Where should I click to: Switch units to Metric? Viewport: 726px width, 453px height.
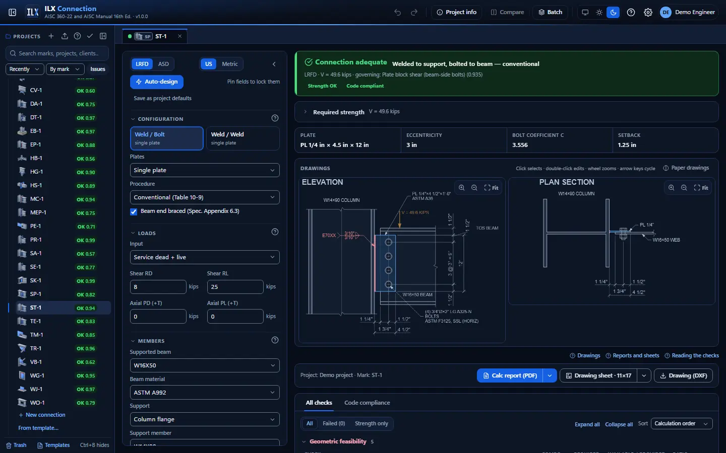click(x=230, y=64)
